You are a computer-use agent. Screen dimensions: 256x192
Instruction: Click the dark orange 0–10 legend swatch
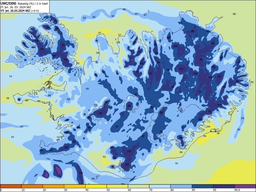coord(11,186)
